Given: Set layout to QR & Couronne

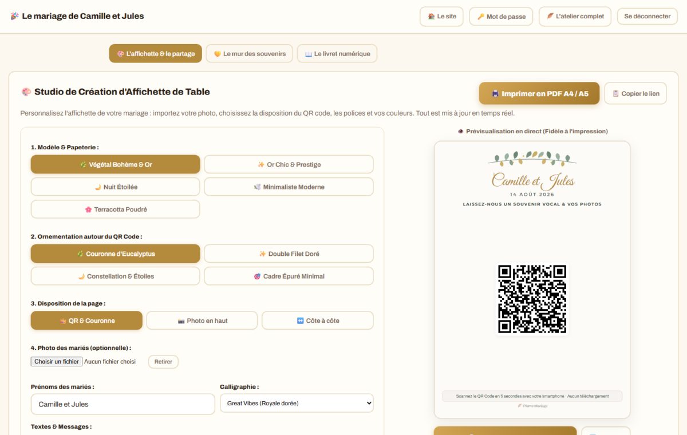Looking at the screenshot, I should pos(86,321).
